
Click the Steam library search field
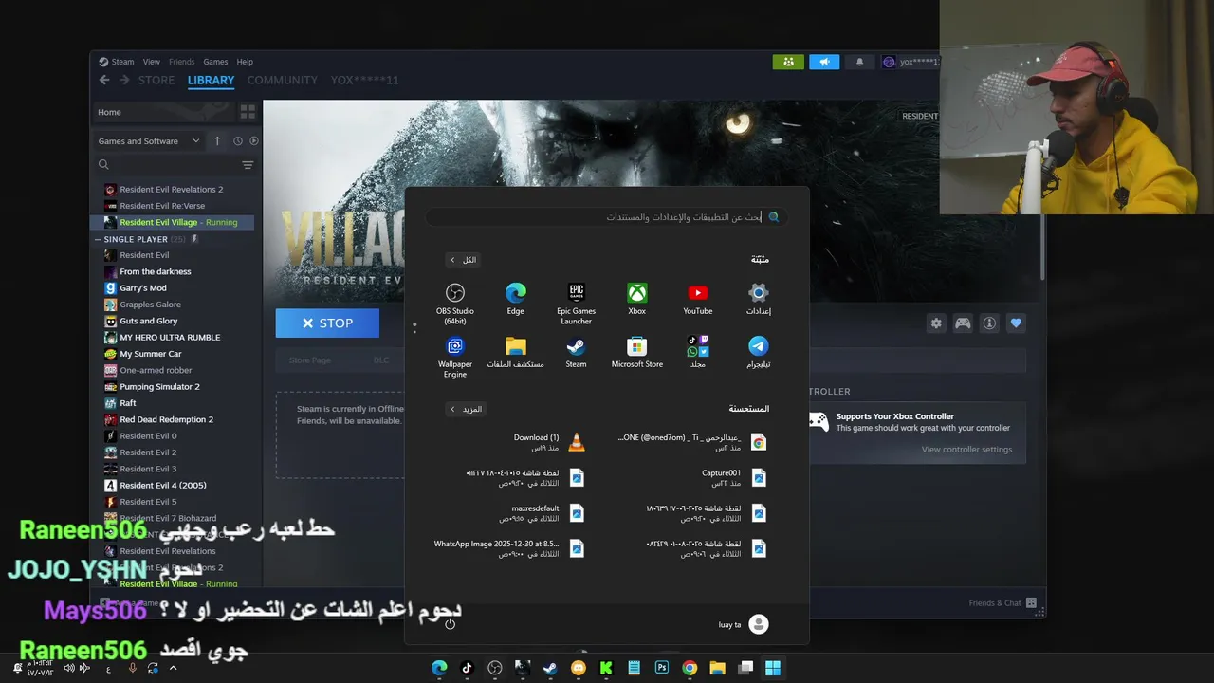pyautogui.click(x=169, y=165)
